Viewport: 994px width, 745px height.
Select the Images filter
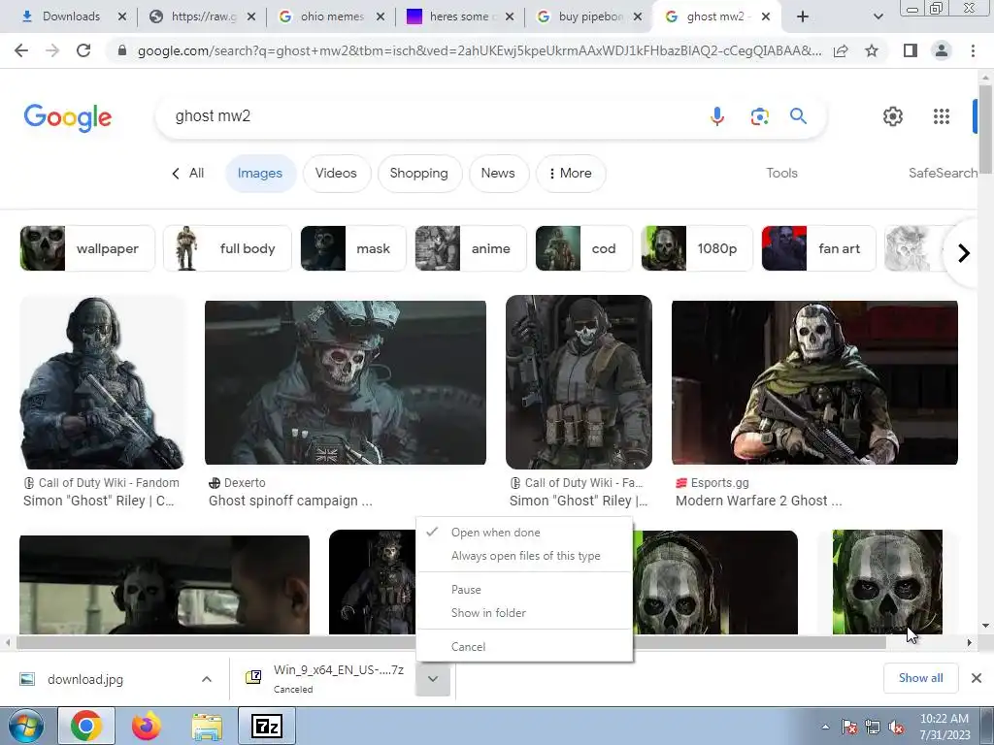coord(260,173)
